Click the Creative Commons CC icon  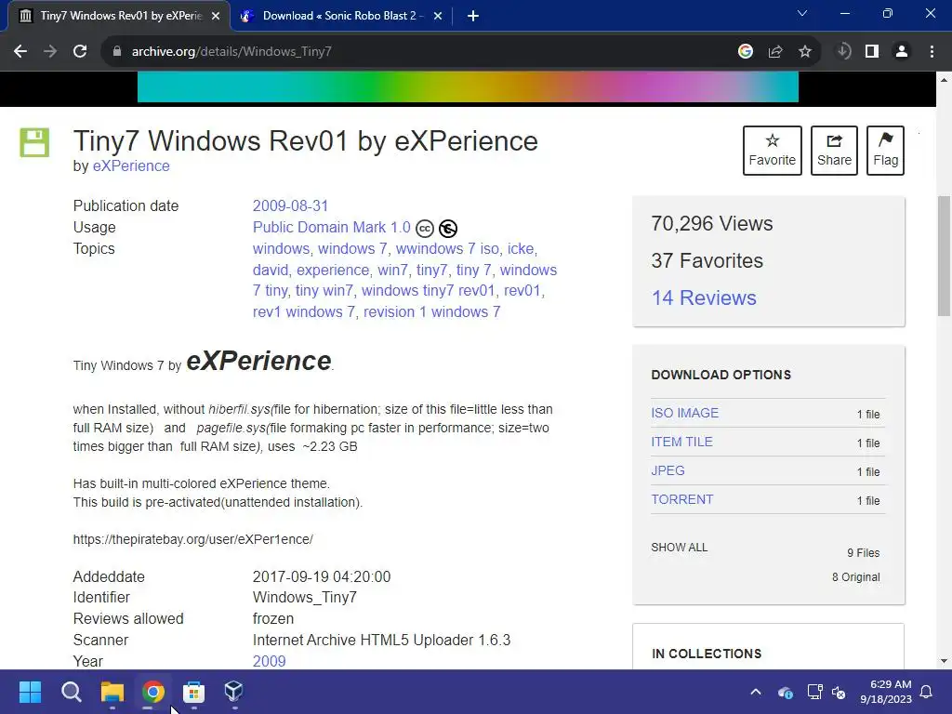pos(425,229)
